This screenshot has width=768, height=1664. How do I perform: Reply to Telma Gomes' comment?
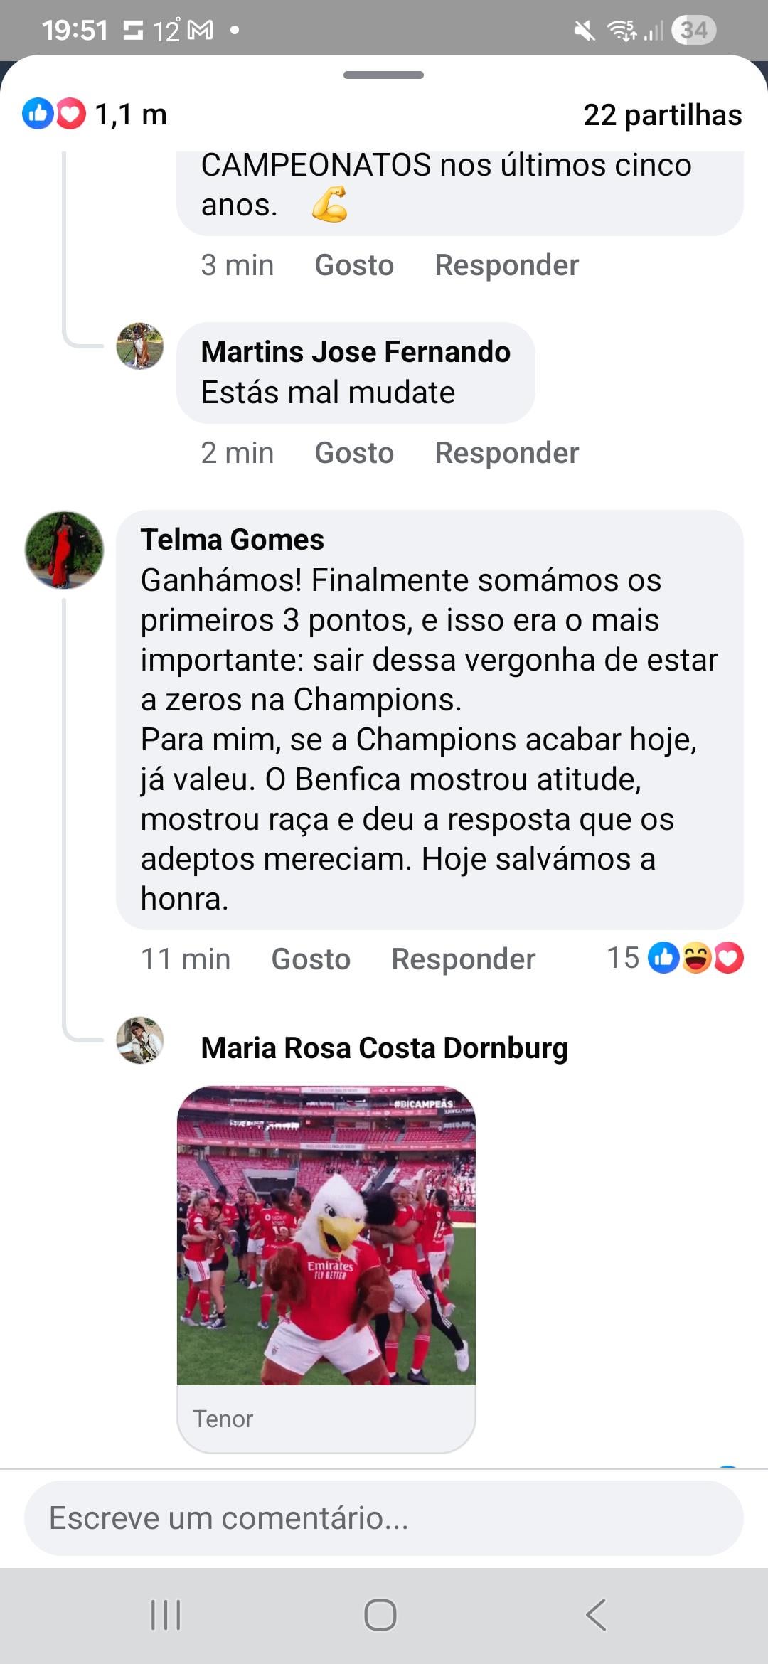(x=463, y=959)
